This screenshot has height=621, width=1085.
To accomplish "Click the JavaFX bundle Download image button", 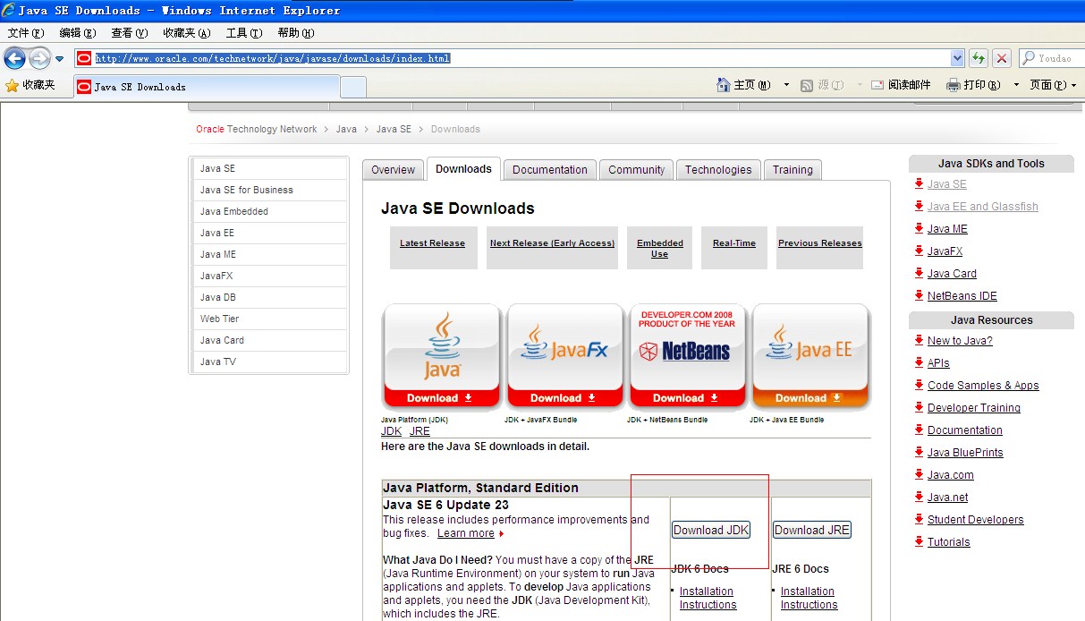I will (564, 356).
